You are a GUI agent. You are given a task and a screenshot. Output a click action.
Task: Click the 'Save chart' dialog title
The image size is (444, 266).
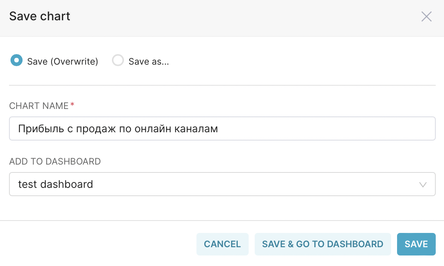40,17
